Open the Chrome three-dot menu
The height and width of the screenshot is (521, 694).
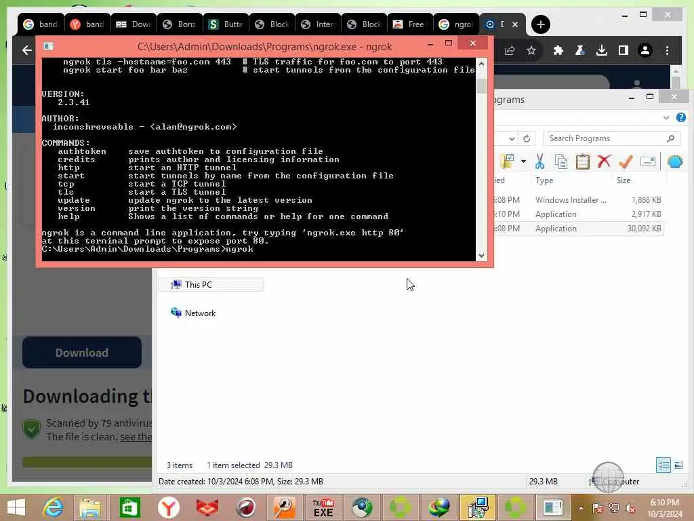[x=667, y=50]
